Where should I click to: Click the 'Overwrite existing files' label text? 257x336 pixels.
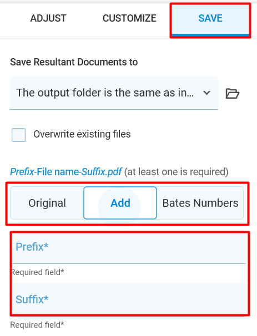[82, 134]
